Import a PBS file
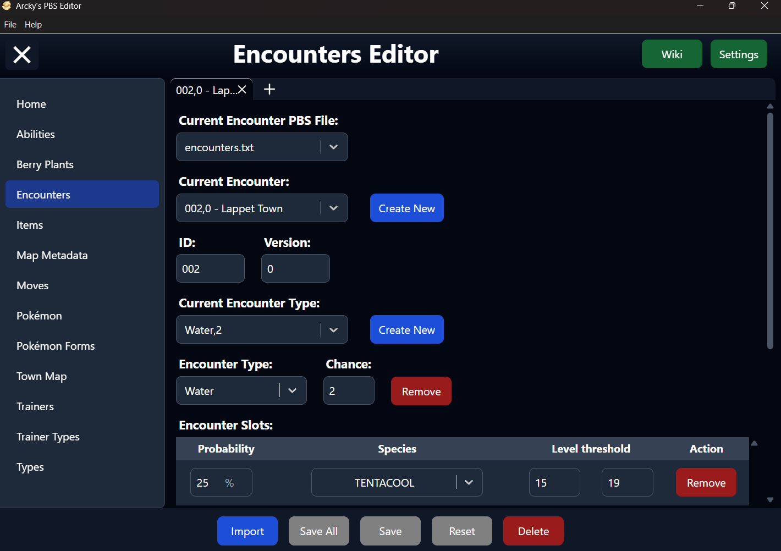The width and height of the screenshot is (781, 551). 248,531
